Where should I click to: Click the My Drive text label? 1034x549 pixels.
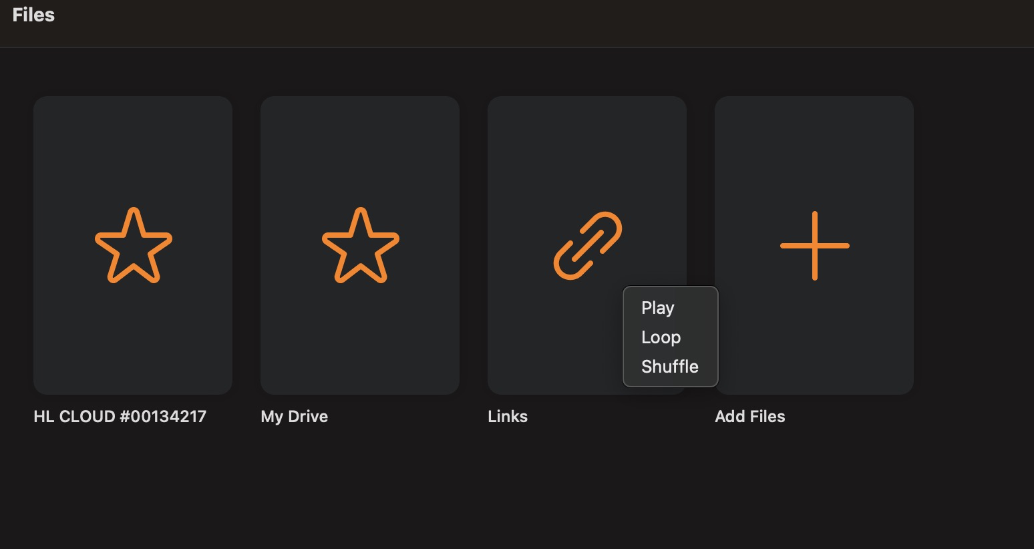coord(295,417)
